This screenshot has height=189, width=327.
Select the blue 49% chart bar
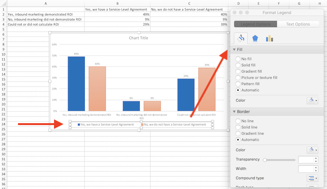tap(76, 84)
